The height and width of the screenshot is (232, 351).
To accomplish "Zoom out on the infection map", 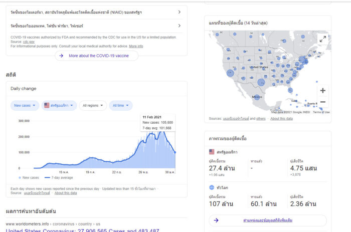I will 322,102.
